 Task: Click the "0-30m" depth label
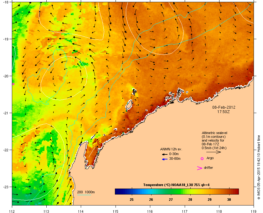(174, 154)
